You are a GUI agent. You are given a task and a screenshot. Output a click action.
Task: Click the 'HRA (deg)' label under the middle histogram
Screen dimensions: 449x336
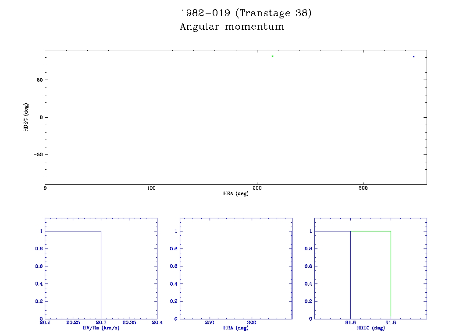click(236, 328)
